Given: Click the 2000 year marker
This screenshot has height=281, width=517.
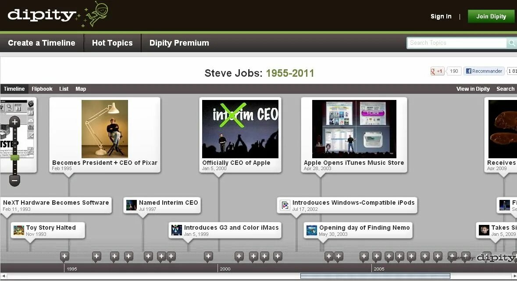Looking at the screenshot, I should [225, 269].
